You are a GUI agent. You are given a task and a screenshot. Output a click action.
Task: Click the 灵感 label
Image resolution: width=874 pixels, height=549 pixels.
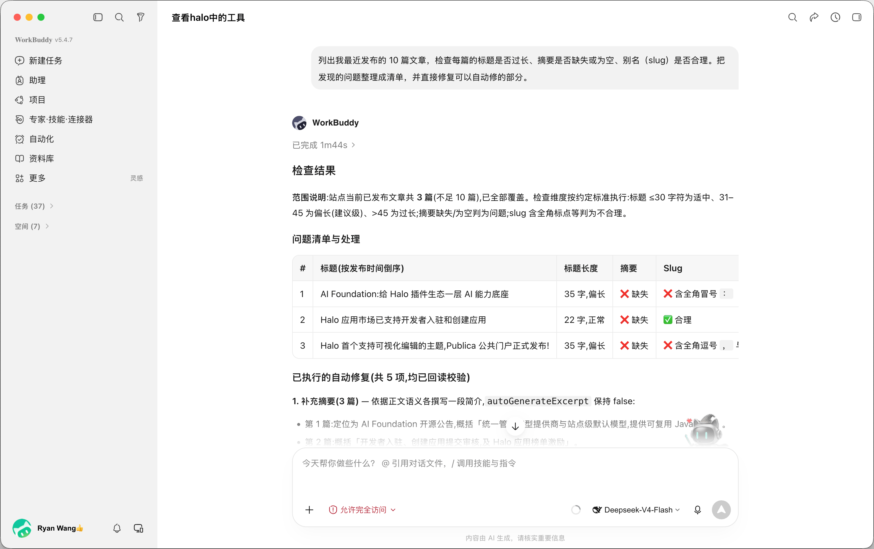pyautogui.click(x=137, y=178)
